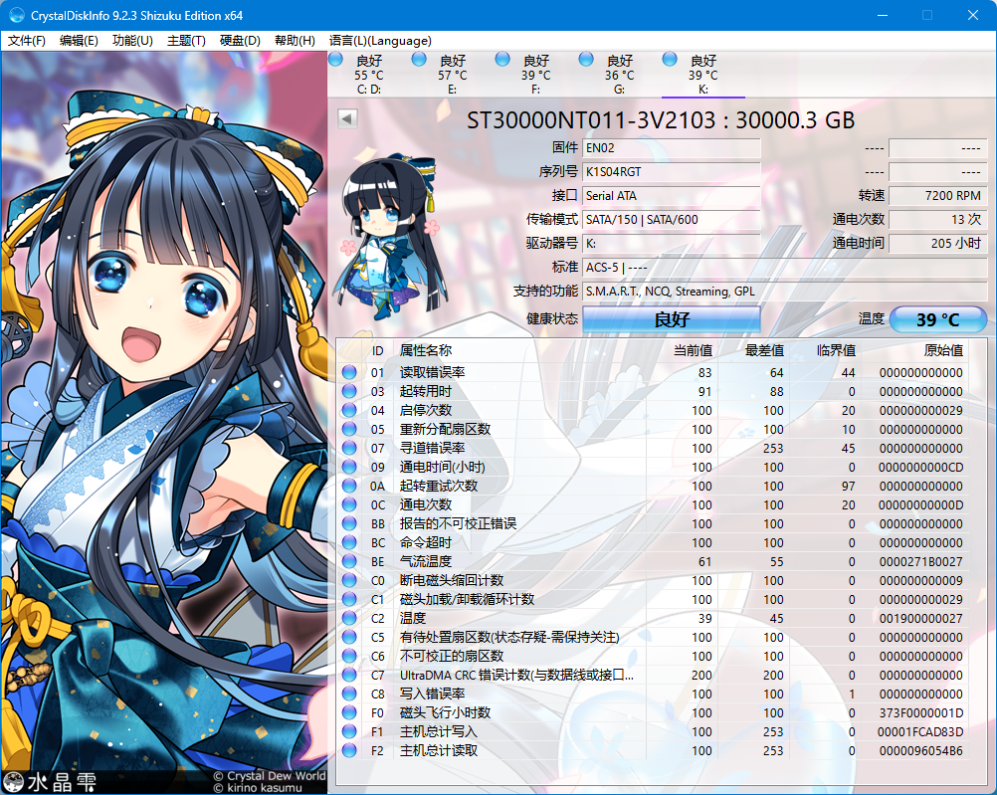Click the 转速 7200 RPM value box
Viewport: 997px width, 795px height.
[938, 195]
